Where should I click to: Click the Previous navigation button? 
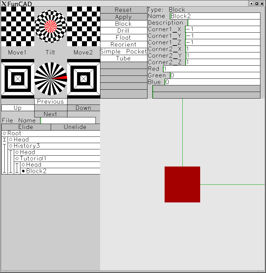51,102
